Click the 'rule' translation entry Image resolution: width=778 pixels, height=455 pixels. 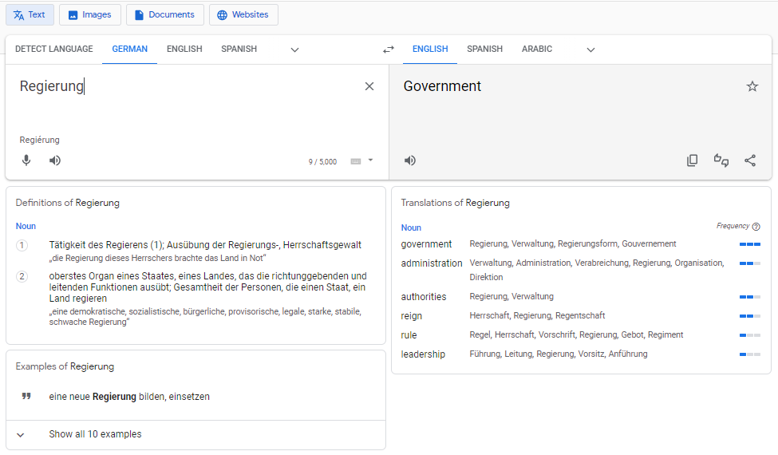409,335
